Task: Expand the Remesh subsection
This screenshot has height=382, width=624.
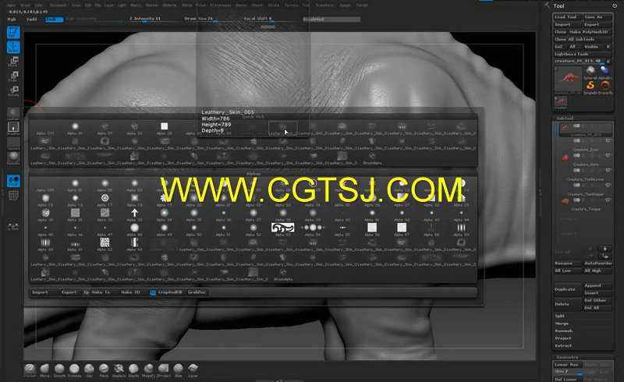Action: click(563, 331)
